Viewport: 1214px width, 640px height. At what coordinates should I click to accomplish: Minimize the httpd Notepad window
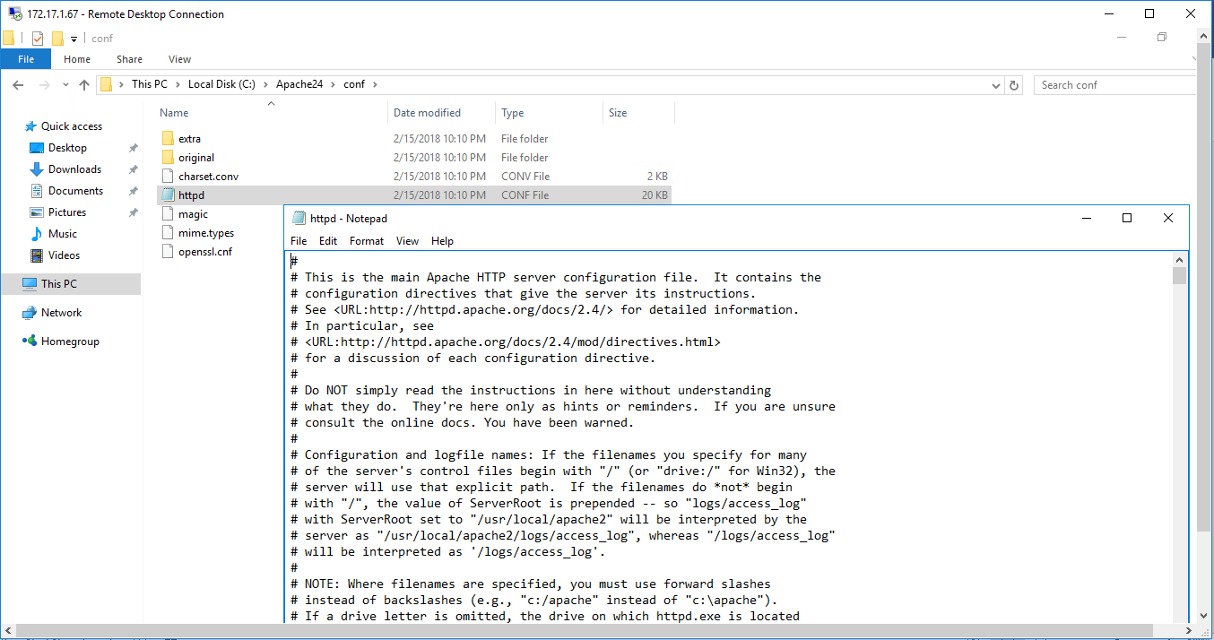coord(1087,219)
